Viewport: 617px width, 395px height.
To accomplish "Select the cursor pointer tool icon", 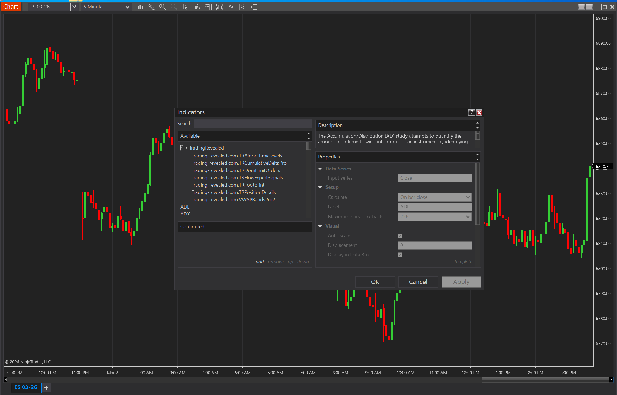I will (185, 7).
